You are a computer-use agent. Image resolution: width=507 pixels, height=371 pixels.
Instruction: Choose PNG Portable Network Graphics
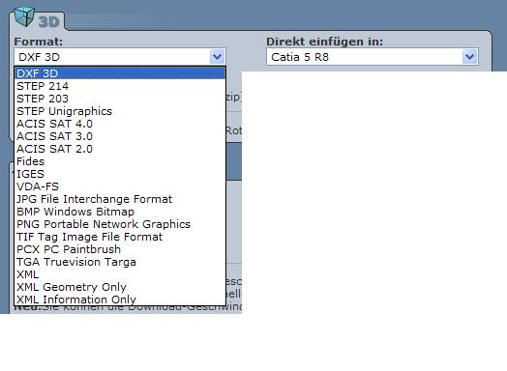(x=120, y=224)
